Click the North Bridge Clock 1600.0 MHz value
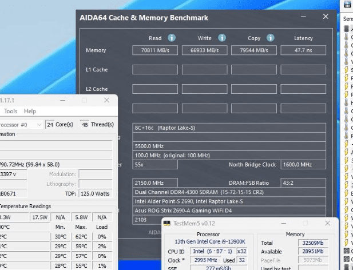This screenshot has height=270, width=353. (303, 165)
